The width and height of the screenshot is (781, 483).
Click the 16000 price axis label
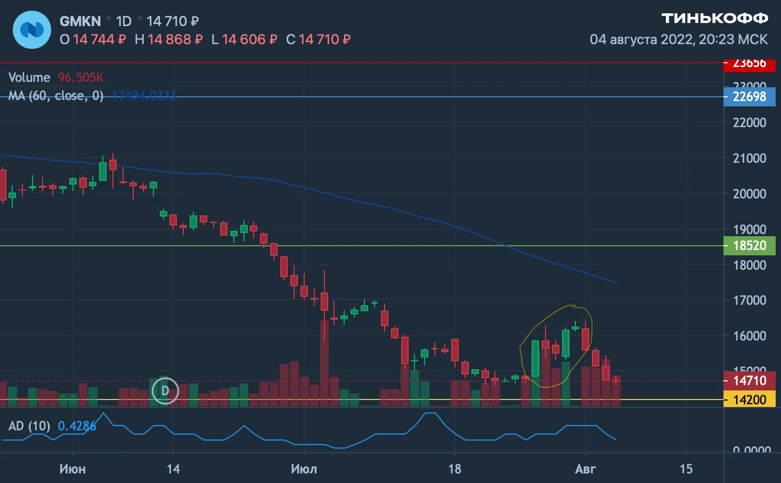pos(750,336)
